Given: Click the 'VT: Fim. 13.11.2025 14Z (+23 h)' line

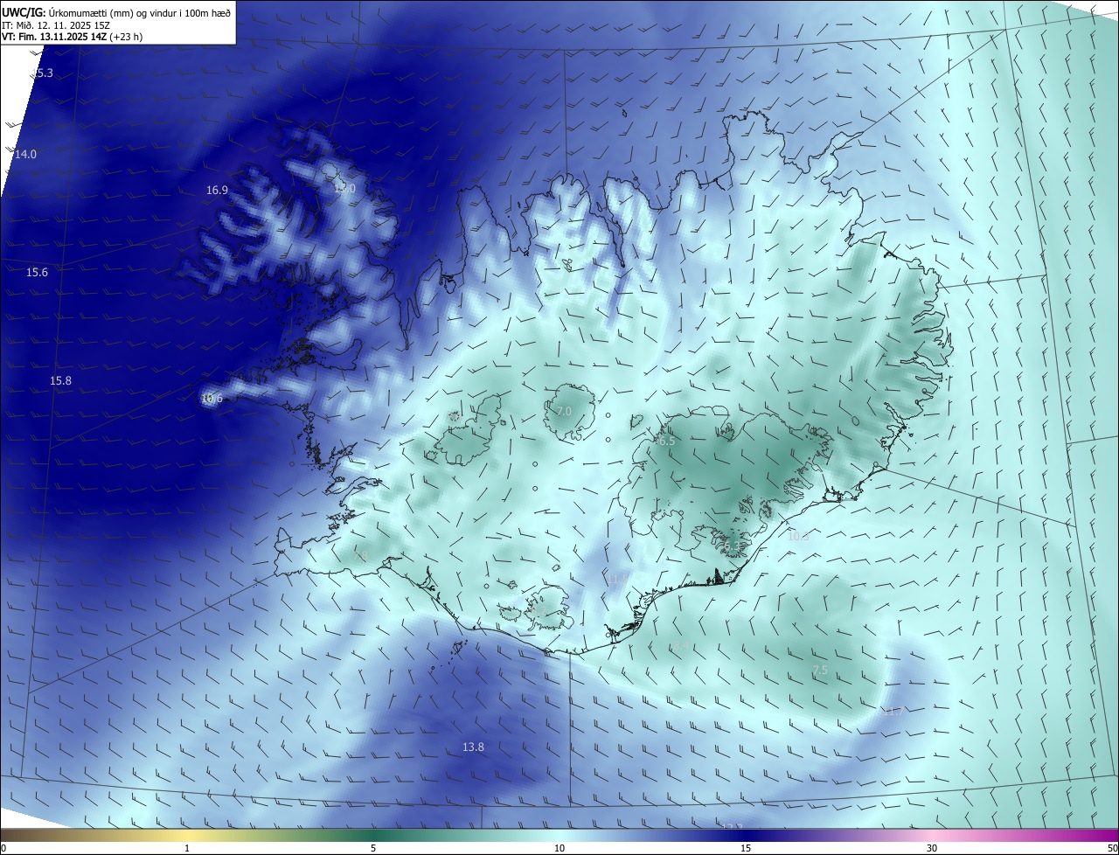Looking at the screenshot, I should coord(72,37).
